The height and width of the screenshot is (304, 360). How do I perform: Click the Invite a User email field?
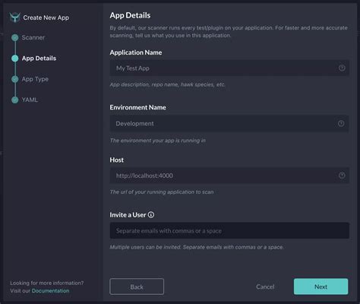click(229, 230)
